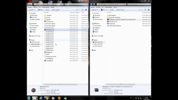Toggle preview pane in left window
The width and height of the screenshot is (178, 100).
click(82, 10)
